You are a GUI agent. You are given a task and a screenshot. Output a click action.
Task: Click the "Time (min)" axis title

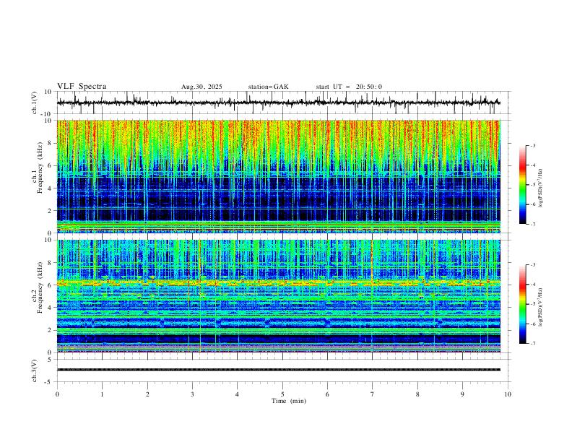click(x=289, y=401)
